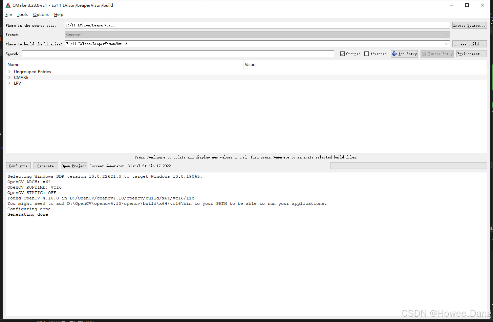Click the 'Configuring done' output line

click(x=29, y=209)
